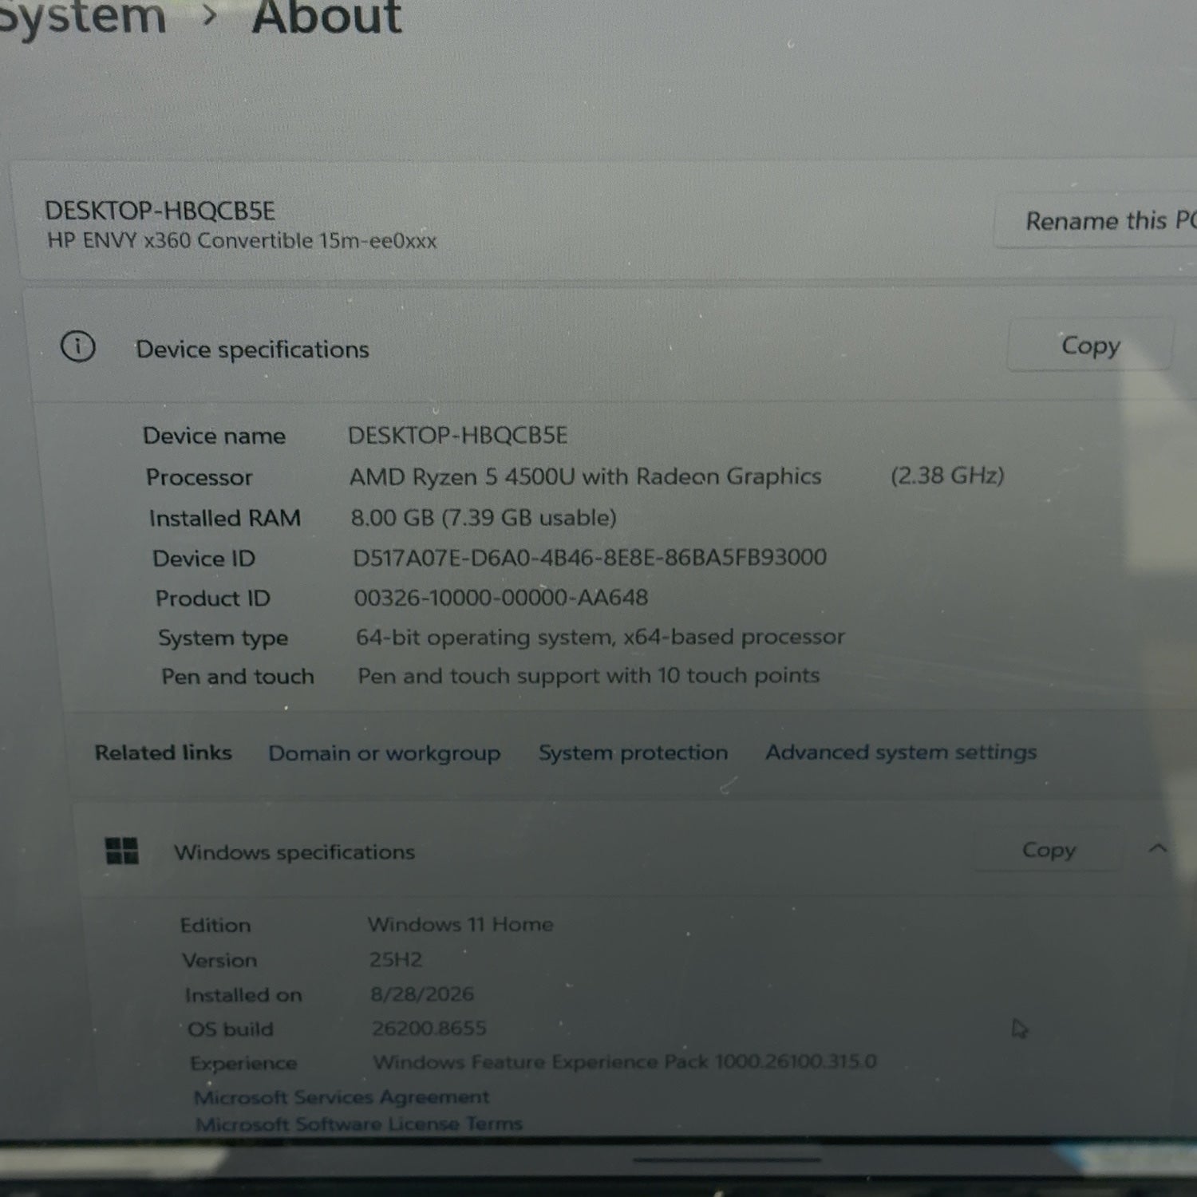The image size is (1197, 1197).
Task: Select the Device name value in specifications
Action: pos(457,435)
